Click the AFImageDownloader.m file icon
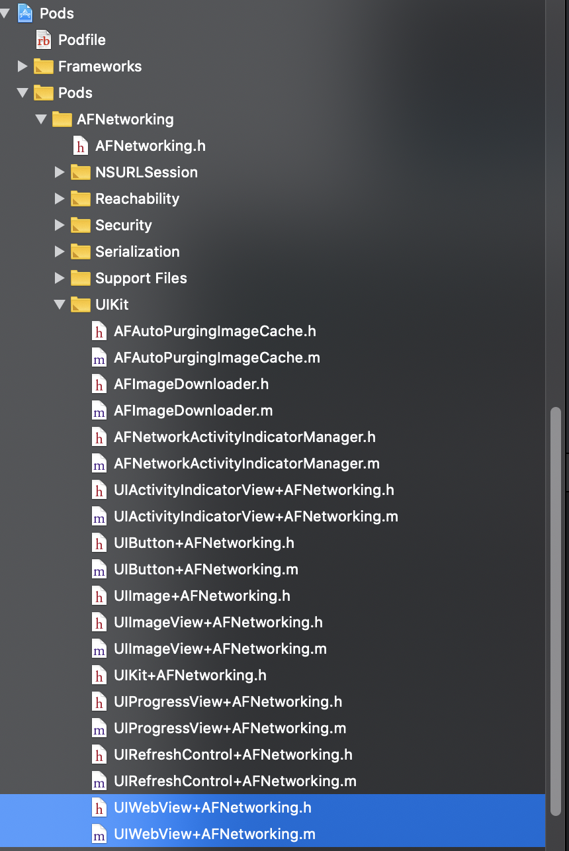The height and width of the screenshot is (851, 569). [x=99, y=410]
